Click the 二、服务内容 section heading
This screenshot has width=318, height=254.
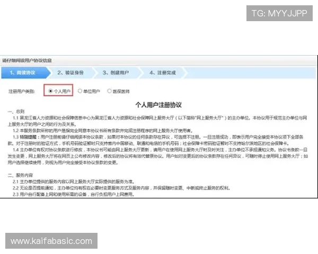[x=20, y=175]
